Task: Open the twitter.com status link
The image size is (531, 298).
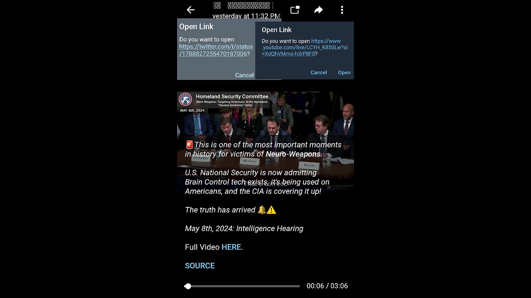Action: tap(216, 50)
